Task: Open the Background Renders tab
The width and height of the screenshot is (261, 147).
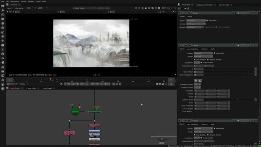Action: pyautogui.click(x=204, y=5)
